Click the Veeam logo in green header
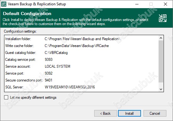 (x=163, y=18)
